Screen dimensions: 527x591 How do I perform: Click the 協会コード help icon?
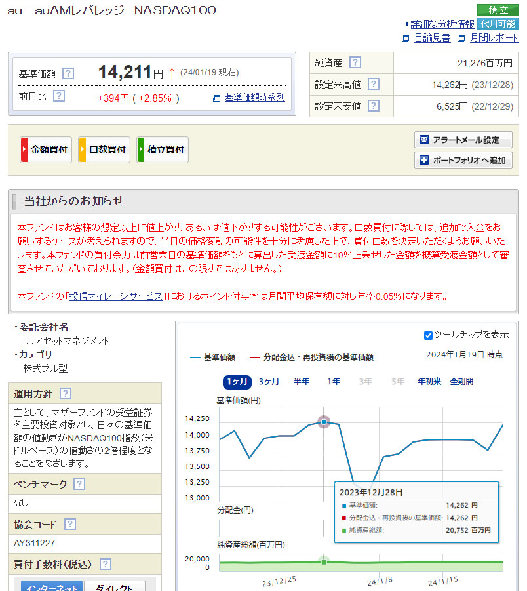[70, 524]
